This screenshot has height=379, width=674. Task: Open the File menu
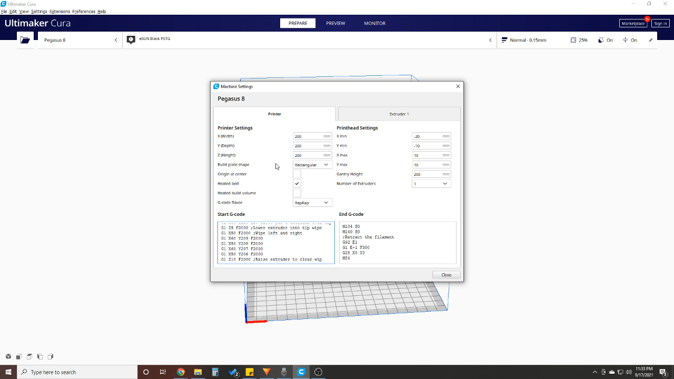4,12
